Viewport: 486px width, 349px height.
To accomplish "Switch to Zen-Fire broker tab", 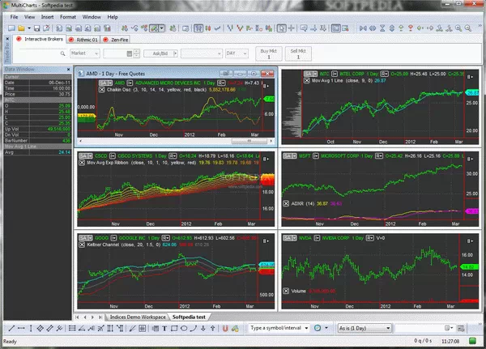I will [116, 40].
